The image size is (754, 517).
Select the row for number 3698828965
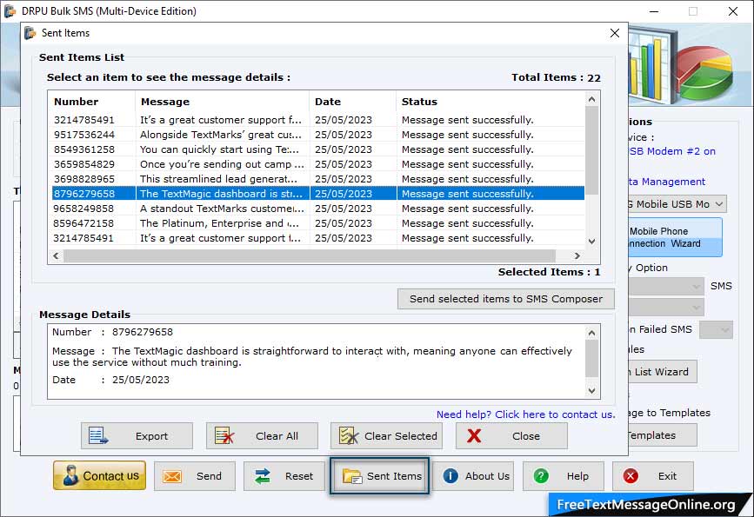[317, 179]
